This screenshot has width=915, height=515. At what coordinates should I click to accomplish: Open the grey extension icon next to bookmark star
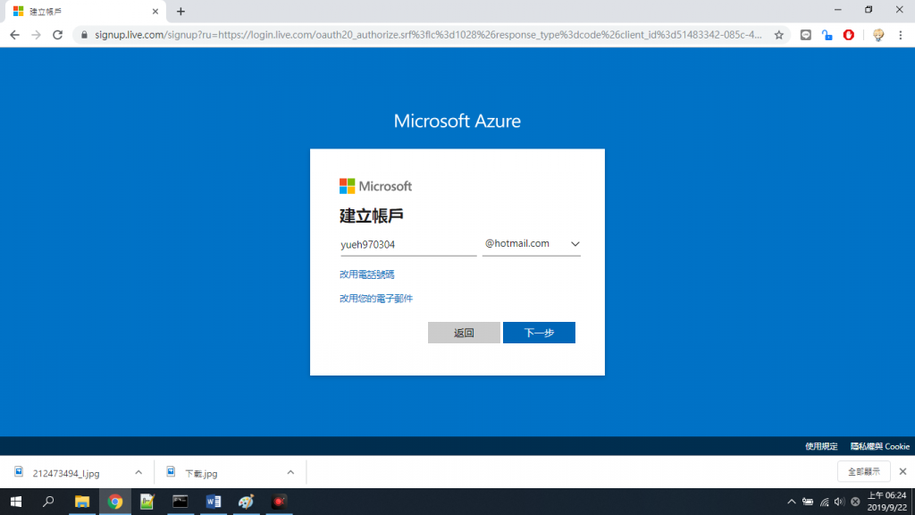pos(805,35)
